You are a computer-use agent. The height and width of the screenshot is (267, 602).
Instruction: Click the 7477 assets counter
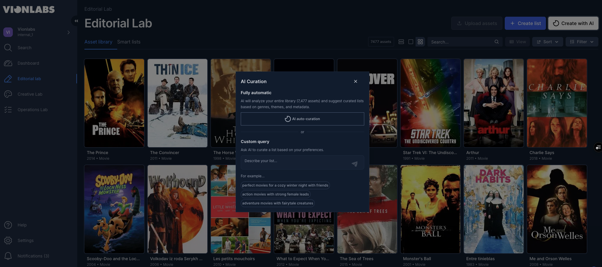tap(381, 42)
